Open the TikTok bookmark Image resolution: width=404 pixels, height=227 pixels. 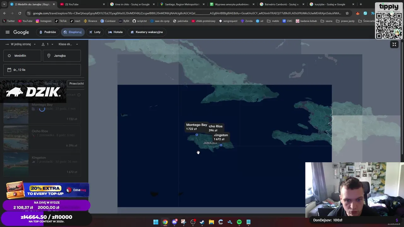point(61,21)
